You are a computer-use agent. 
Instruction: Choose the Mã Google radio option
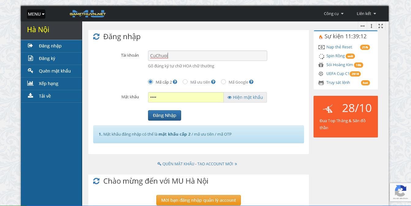pyautogui.click(x=223, y=82)
